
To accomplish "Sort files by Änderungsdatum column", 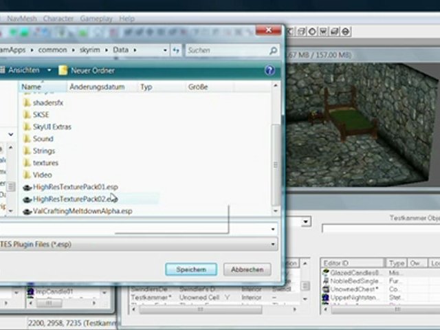I will click(x=96, y=87).
